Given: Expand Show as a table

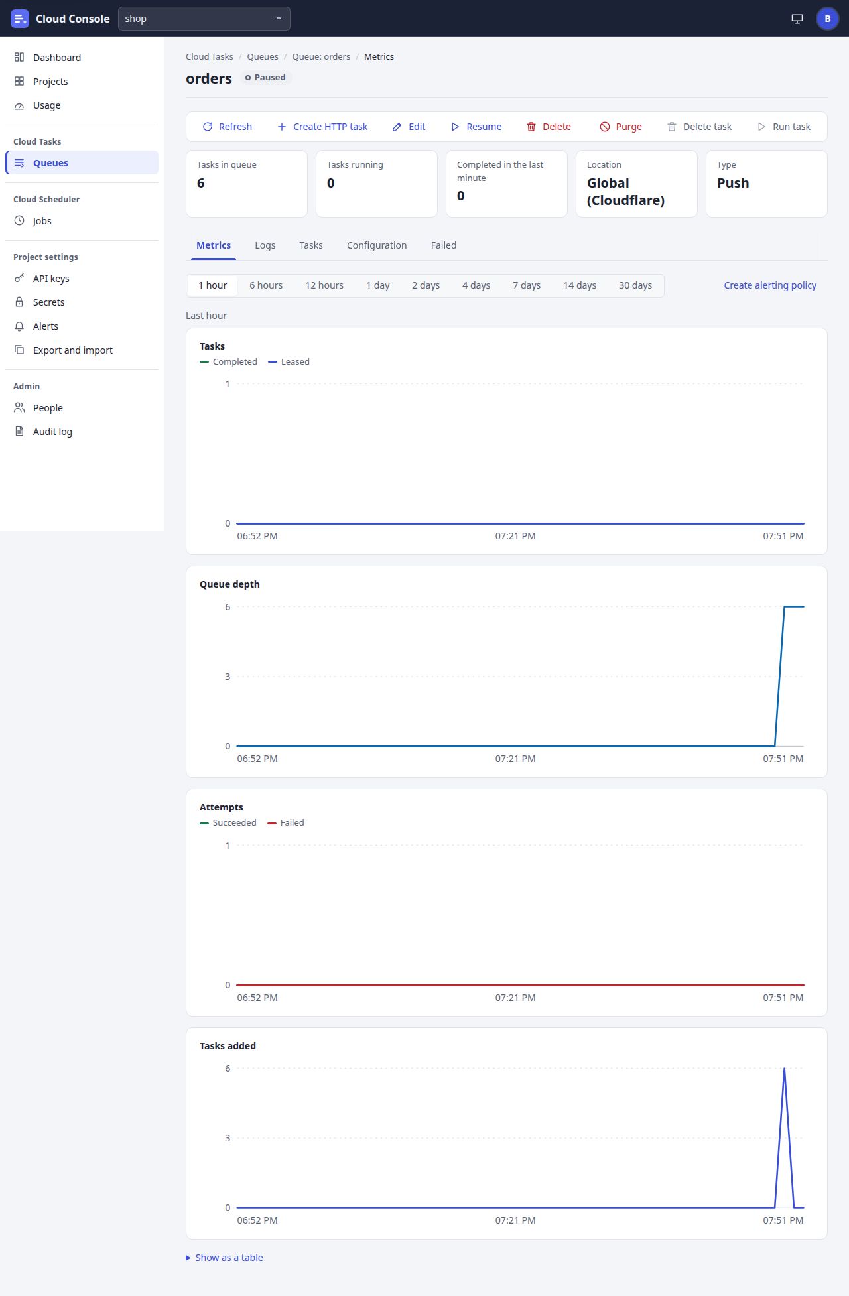Looking at the screenshot, I should [224, 1258].
